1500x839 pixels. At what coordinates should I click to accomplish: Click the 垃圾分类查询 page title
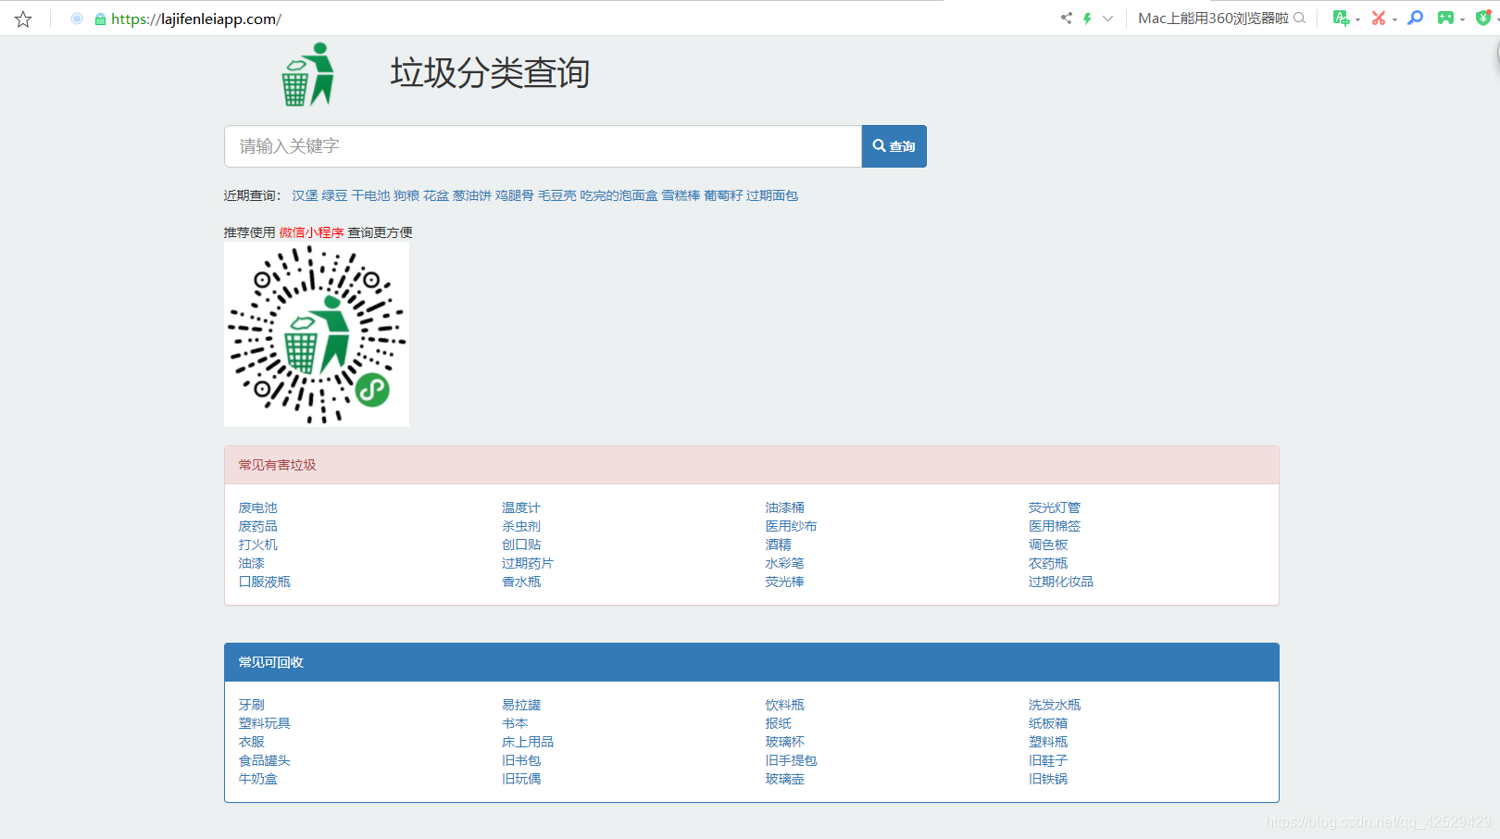point(490,73)
